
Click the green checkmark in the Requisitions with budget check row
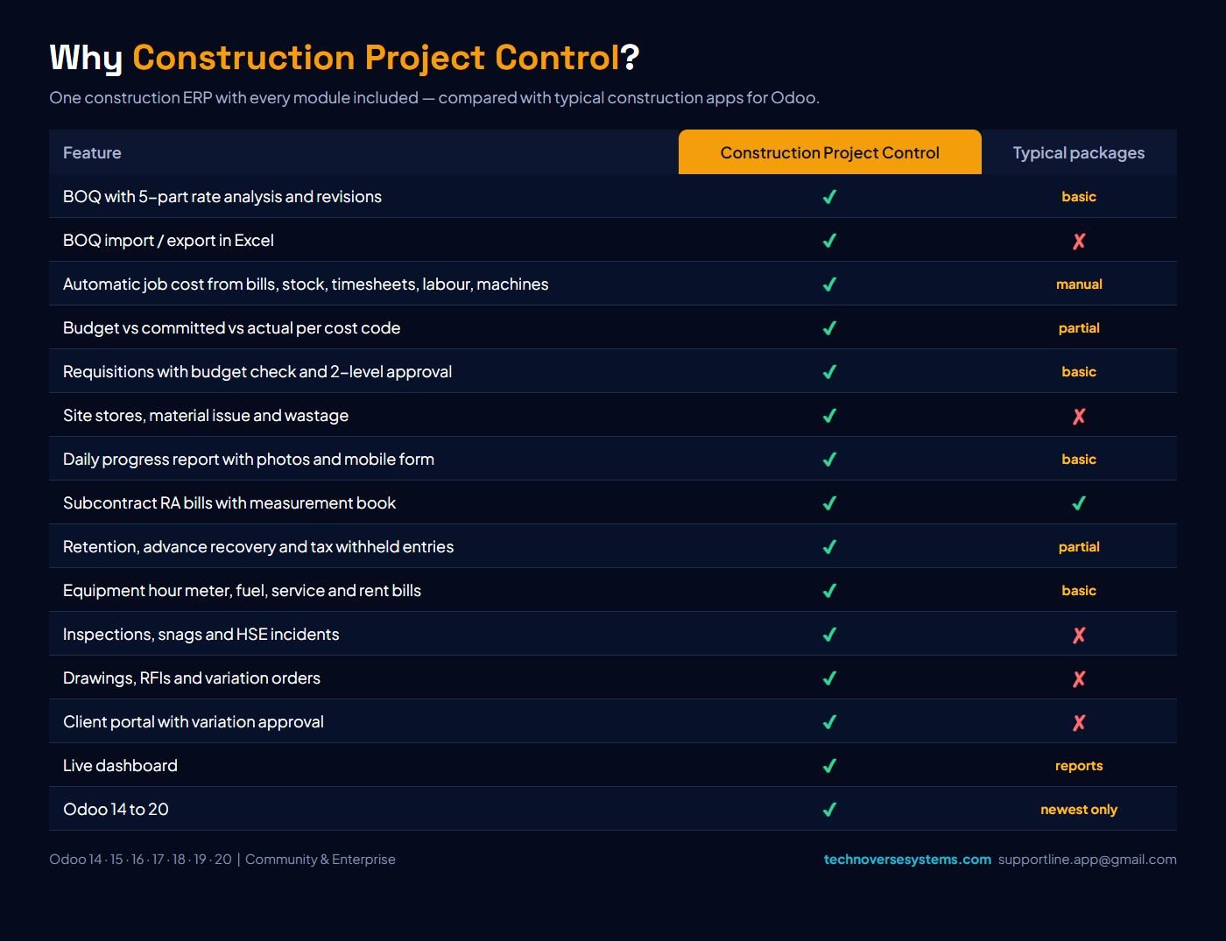pyautogui.click(x=829, y=372)
